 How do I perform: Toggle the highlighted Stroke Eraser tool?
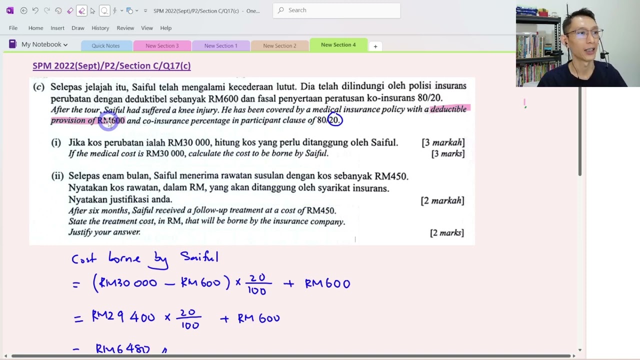point(81,10)
